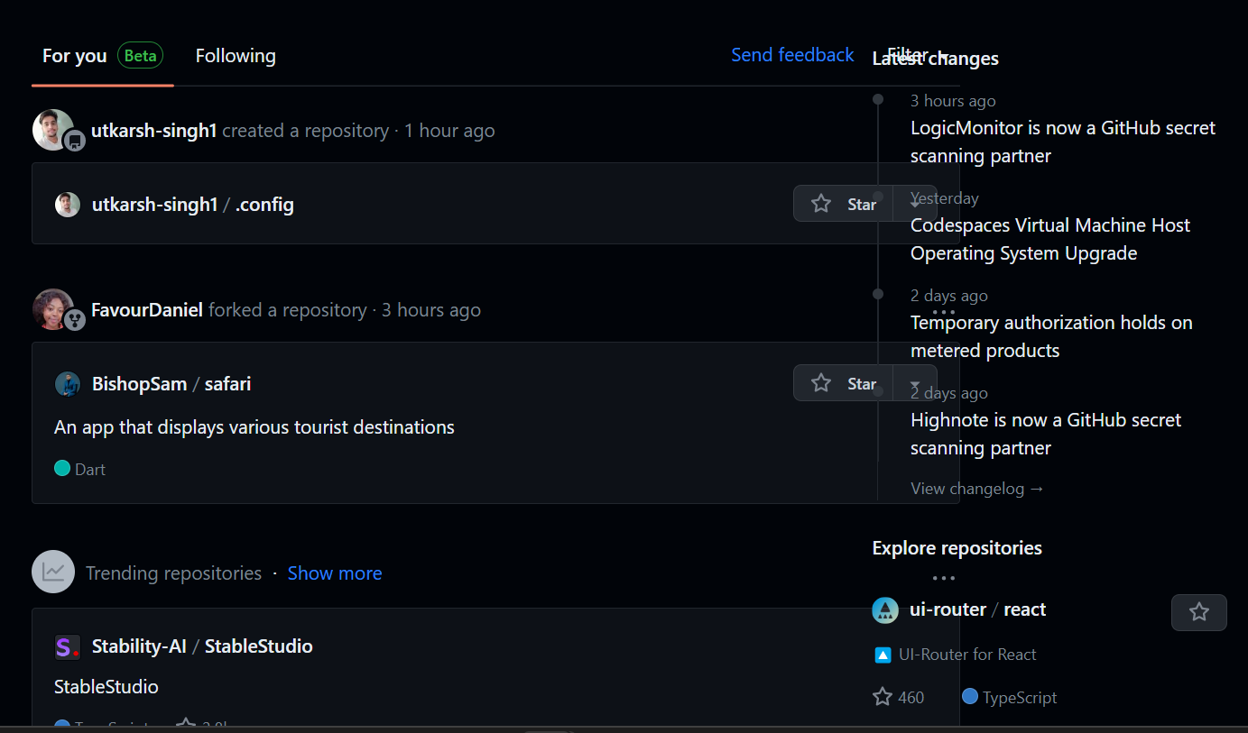Click View changelog link
This screenshot has height=733, width=1248.
pyautogui.click(x=977, y=488)
